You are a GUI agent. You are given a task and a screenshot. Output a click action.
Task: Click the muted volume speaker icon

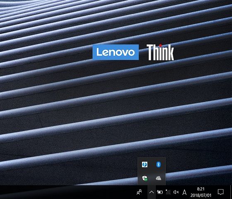click(x=176, y=192)
